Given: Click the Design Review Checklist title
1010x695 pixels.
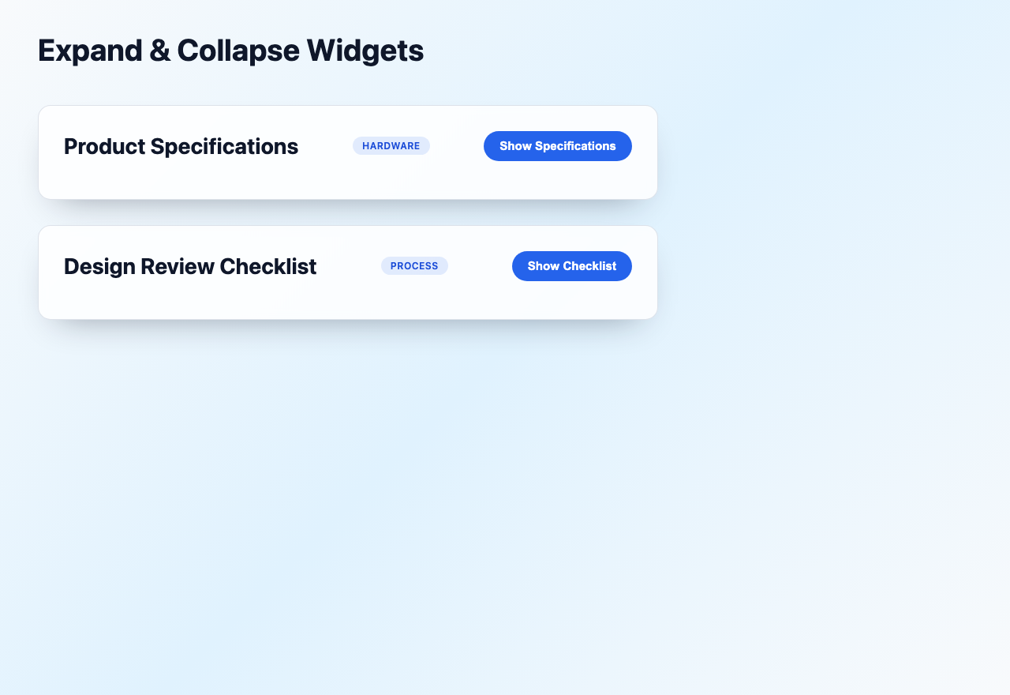Looking at the screenshot, I should click(x=190, y=266).
